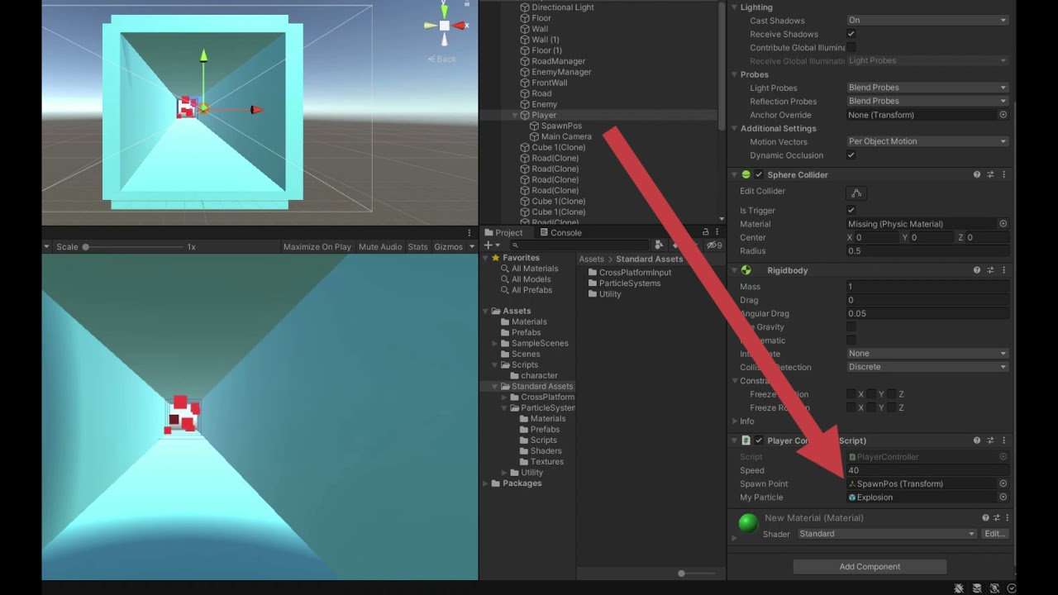The height and width of the screenshot is (595, 1058).
Task: Click the Game view Scale slider
Action: pos(133,247)
